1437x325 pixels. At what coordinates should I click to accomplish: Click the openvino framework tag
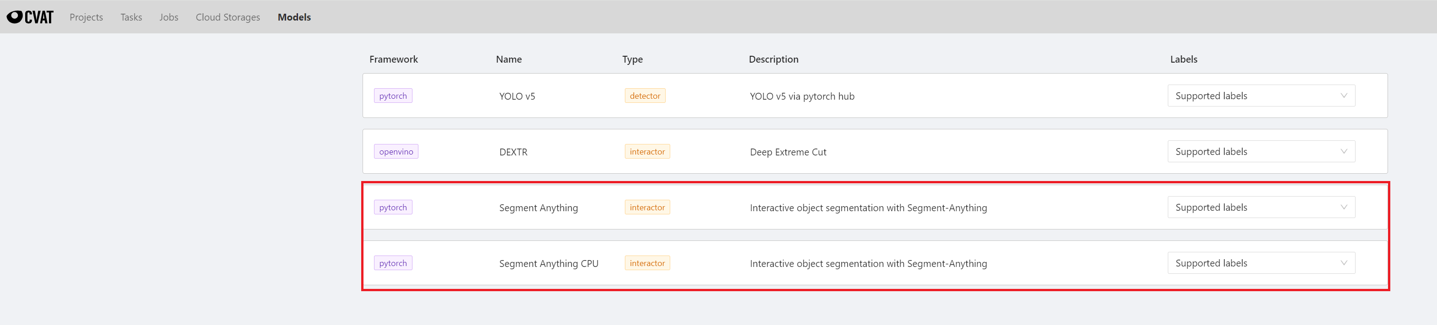(x=396, y=152)
